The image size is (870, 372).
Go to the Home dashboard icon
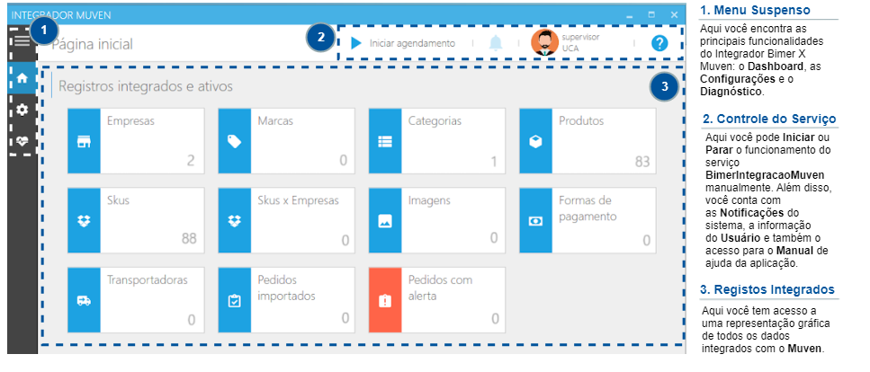pos(22,78)
